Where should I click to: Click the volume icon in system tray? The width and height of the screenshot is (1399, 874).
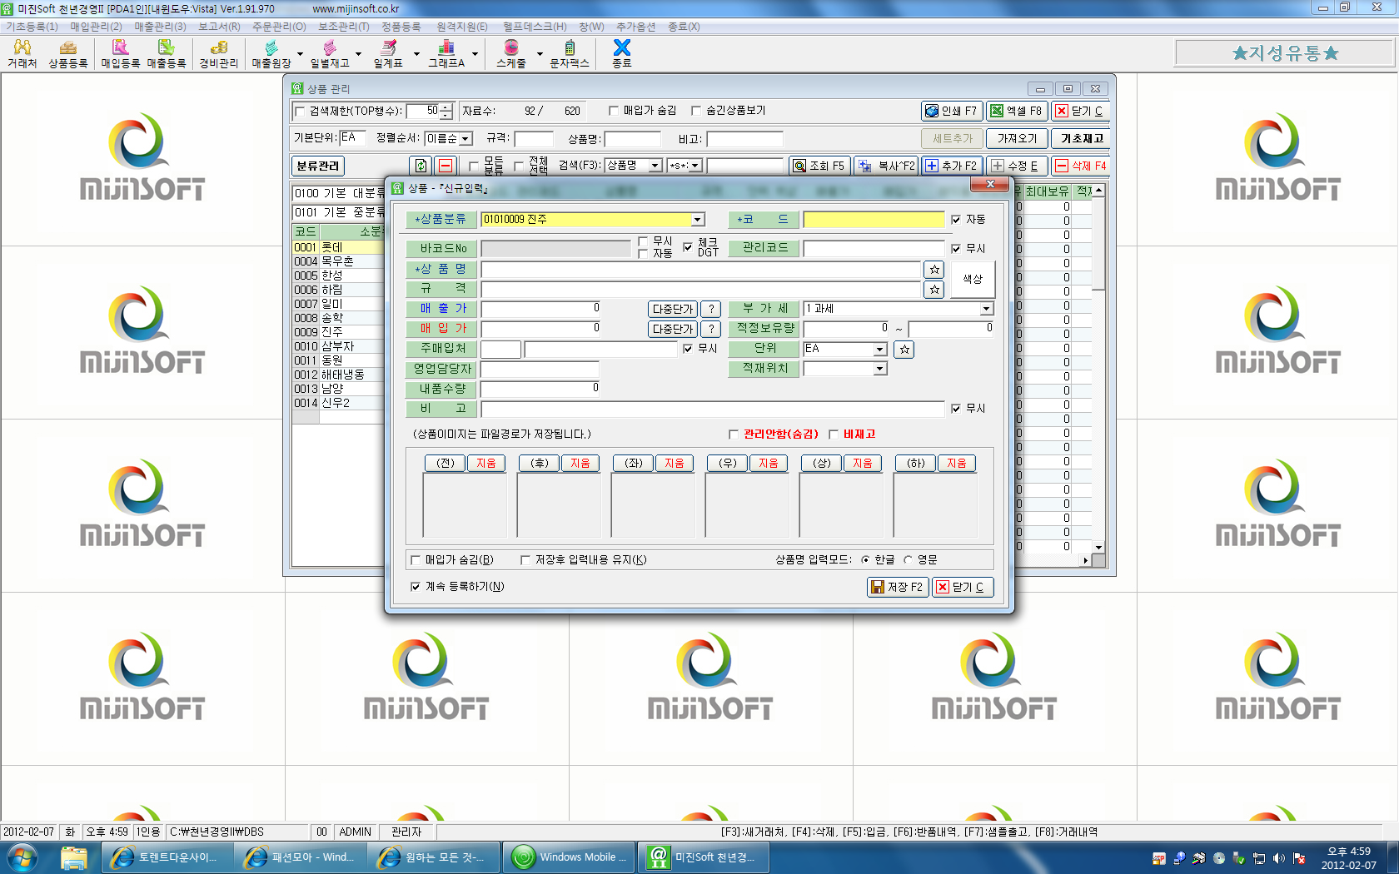pyautogui.click(x=1279, y=858)
